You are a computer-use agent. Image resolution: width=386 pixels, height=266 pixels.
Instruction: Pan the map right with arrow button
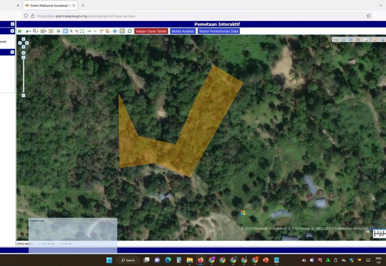pyautogui.click(x=27, y=43)
